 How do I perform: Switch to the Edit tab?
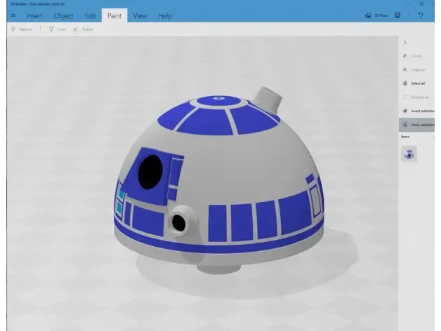(91, 15)
